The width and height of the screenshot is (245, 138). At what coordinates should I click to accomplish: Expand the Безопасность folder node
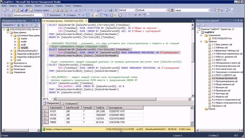[8, 63]
